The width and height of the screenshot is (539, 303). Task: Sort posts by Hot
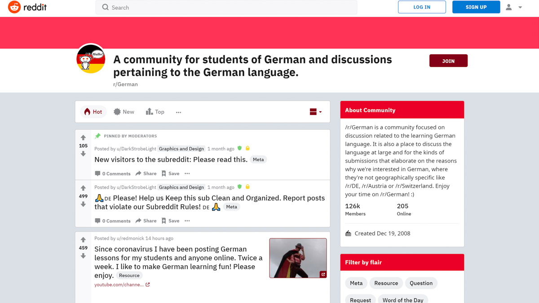93,112
